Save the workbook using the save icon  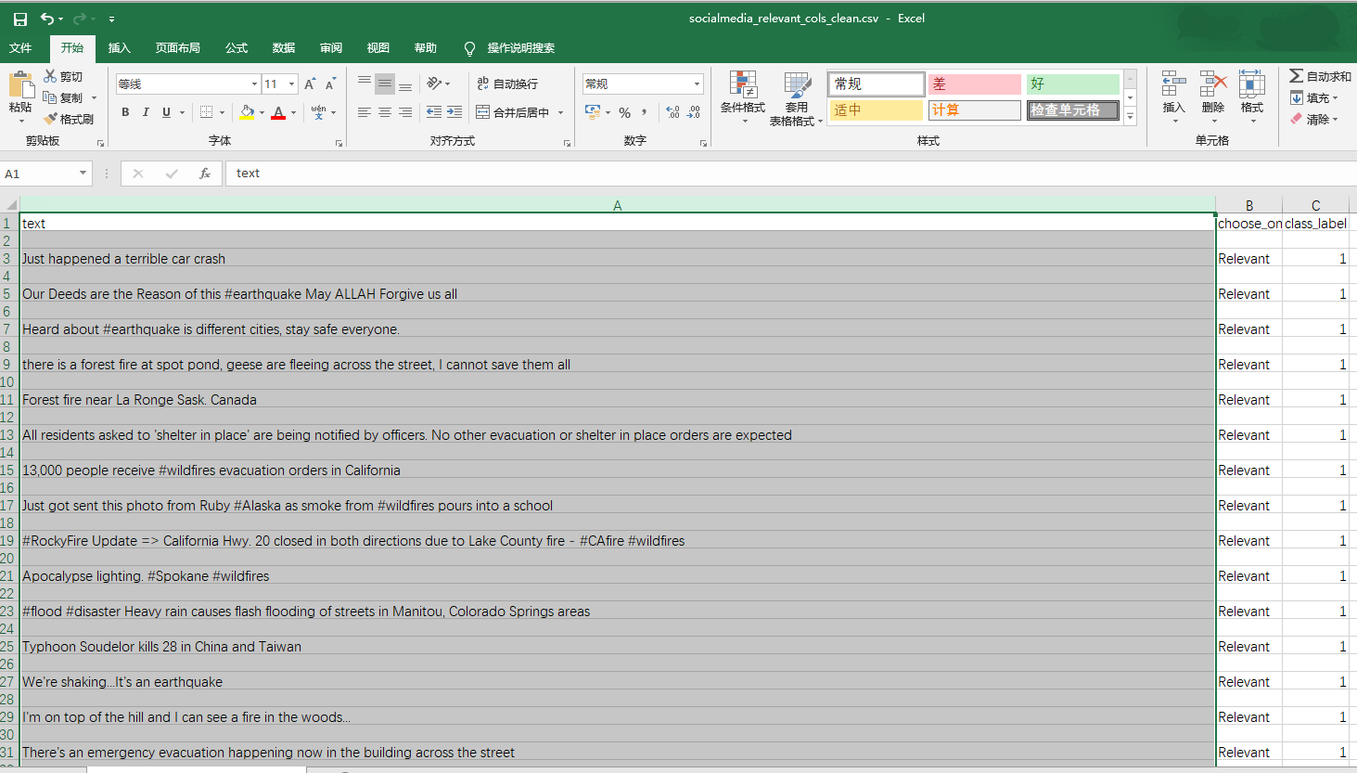20,19
